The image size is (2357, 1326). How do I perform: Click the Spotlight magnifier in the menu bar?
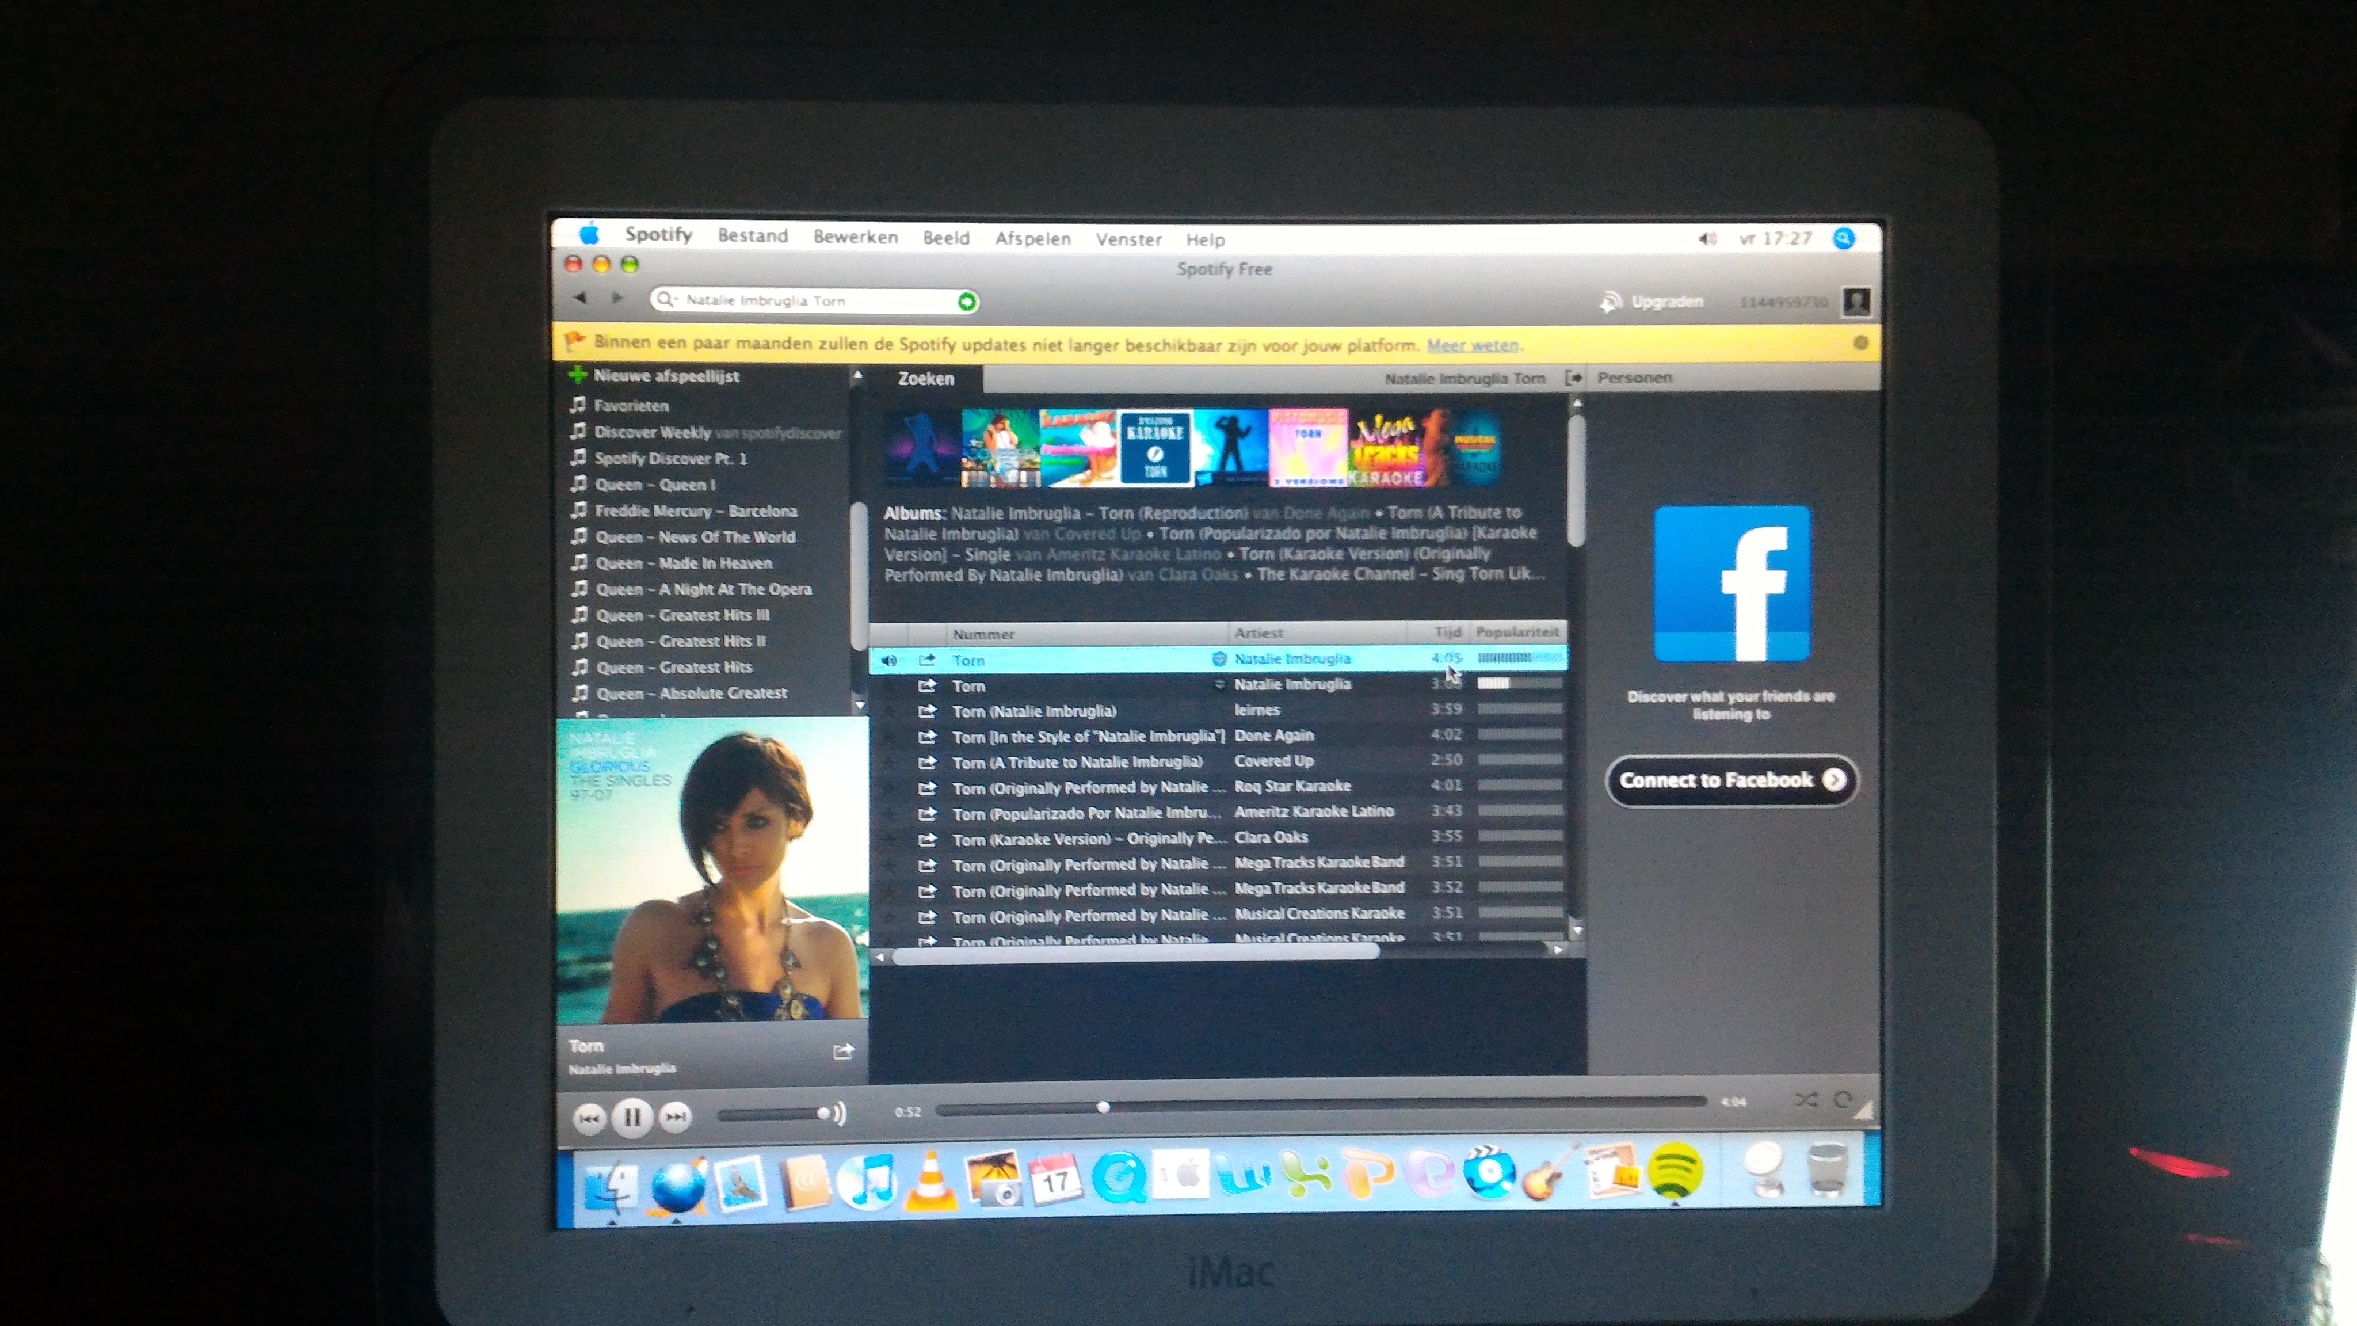(1844, 239)
